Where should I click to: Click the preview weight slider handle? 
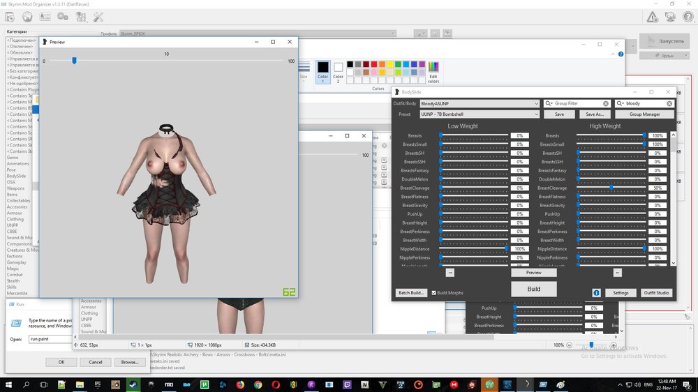[75, 61]
